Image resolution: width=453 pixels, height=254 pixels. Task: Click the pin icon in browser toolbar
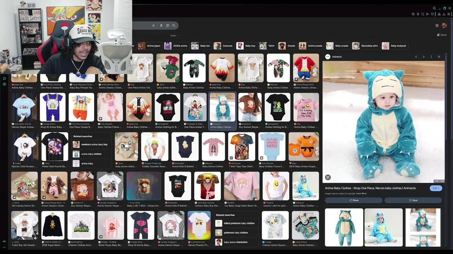(x=418, y=14)
